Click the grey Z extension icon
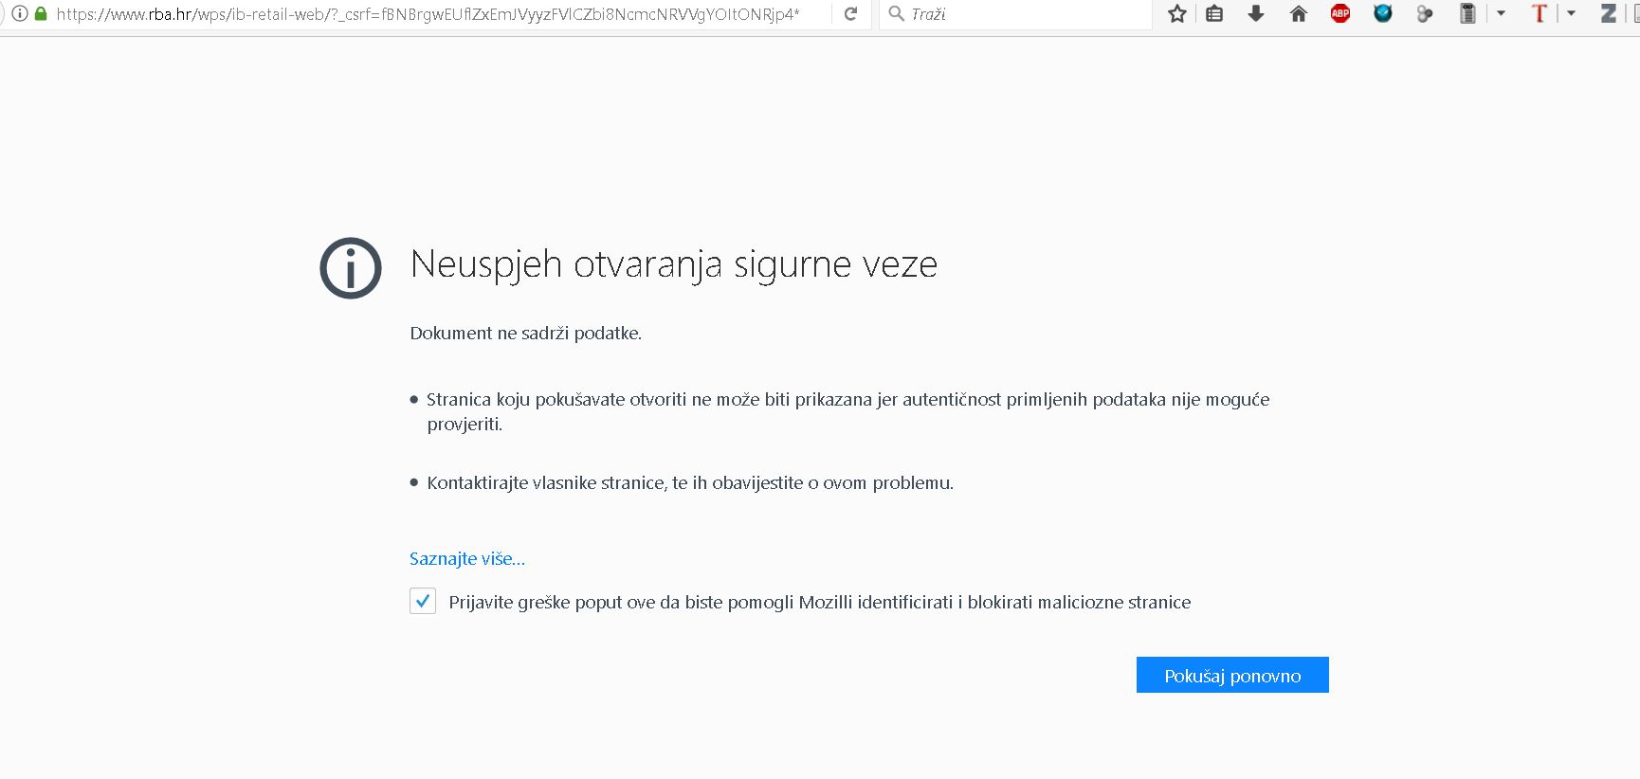 point(1609,14)
